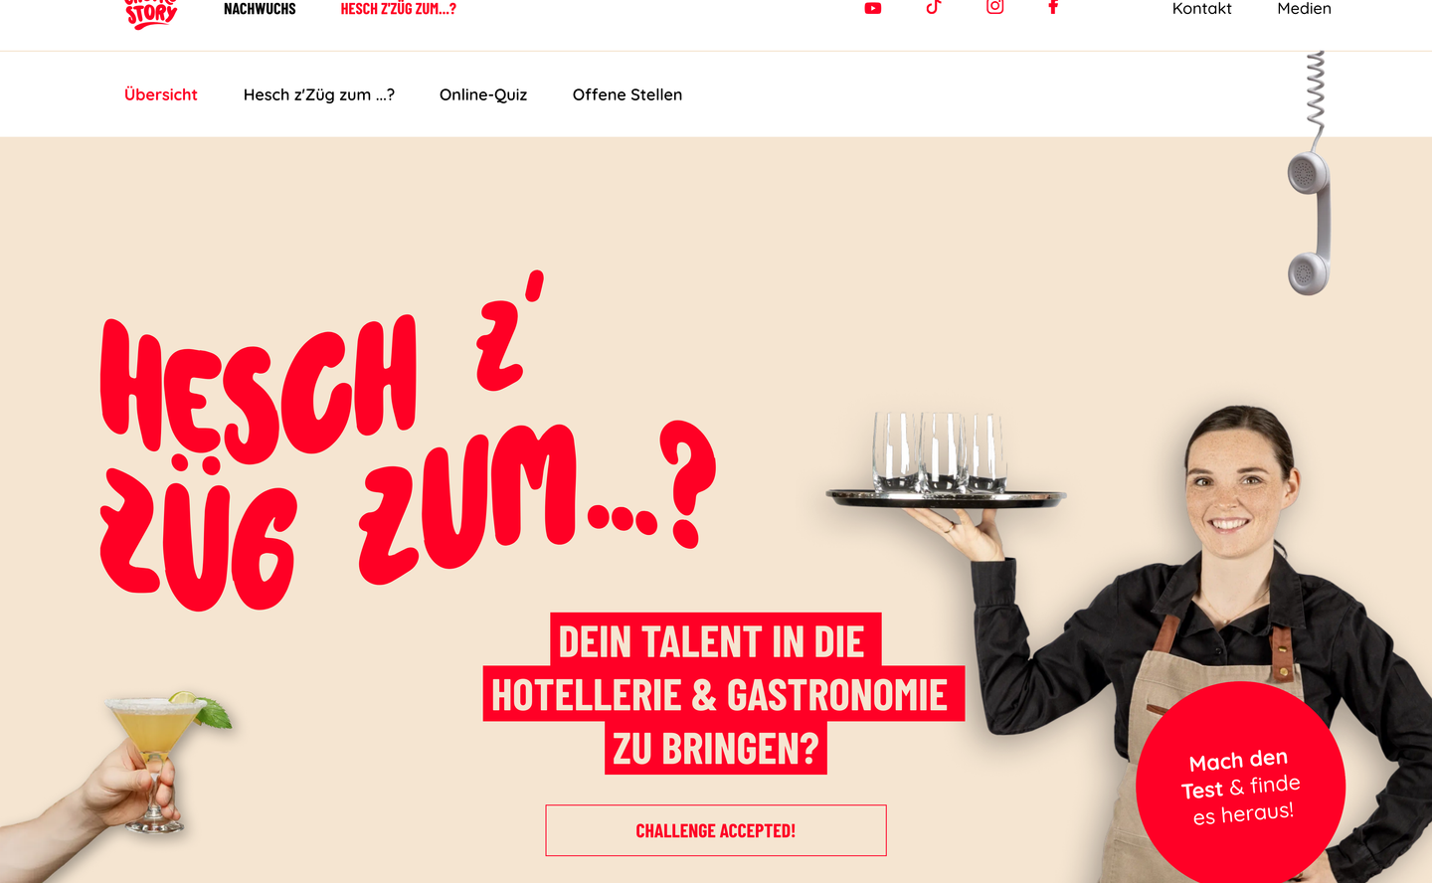Image resolution: width=1432 pixels, height=883 pixels.
Task: Switch to the Übersicht tab
Action: [161, 94]
